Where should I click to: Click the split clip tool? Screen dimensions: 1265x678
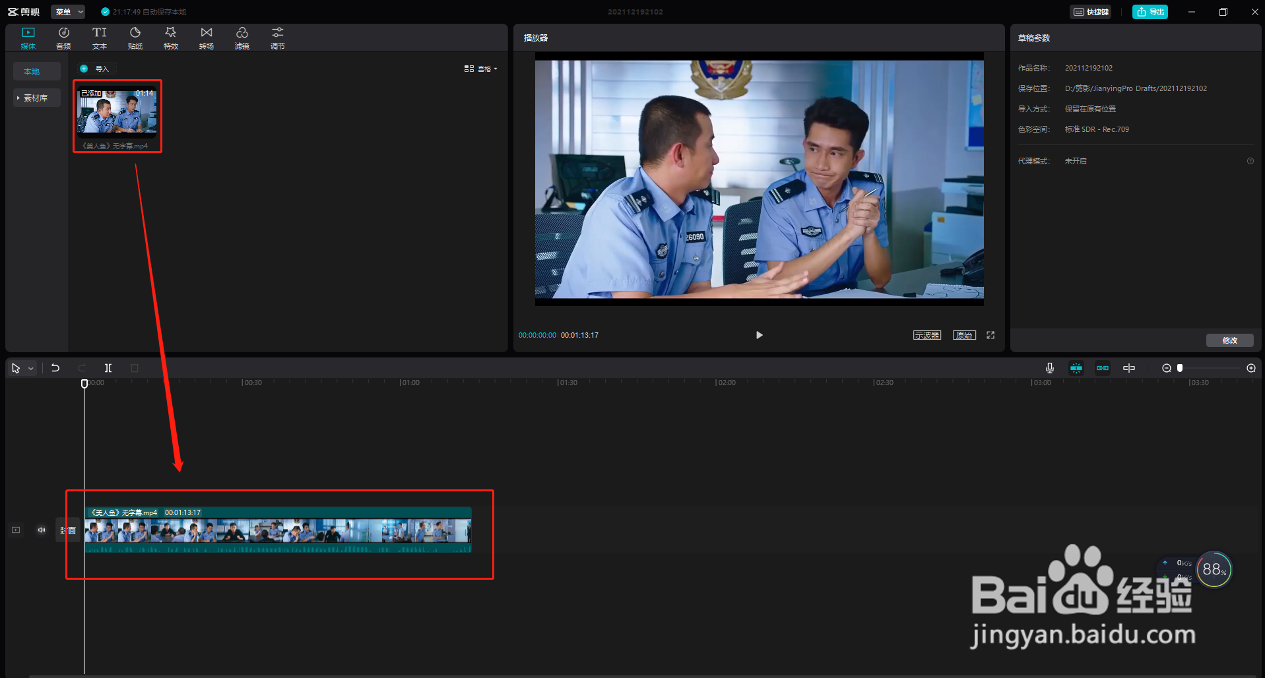(108, 368)
